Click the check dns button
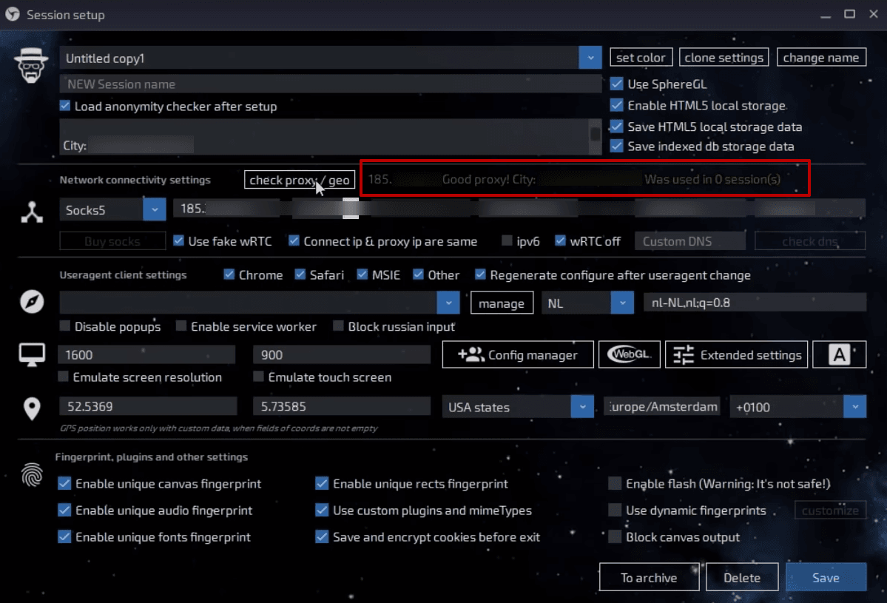Image resolution: width=887 pixels, height=603 pixels. click(x=809, y=241)
